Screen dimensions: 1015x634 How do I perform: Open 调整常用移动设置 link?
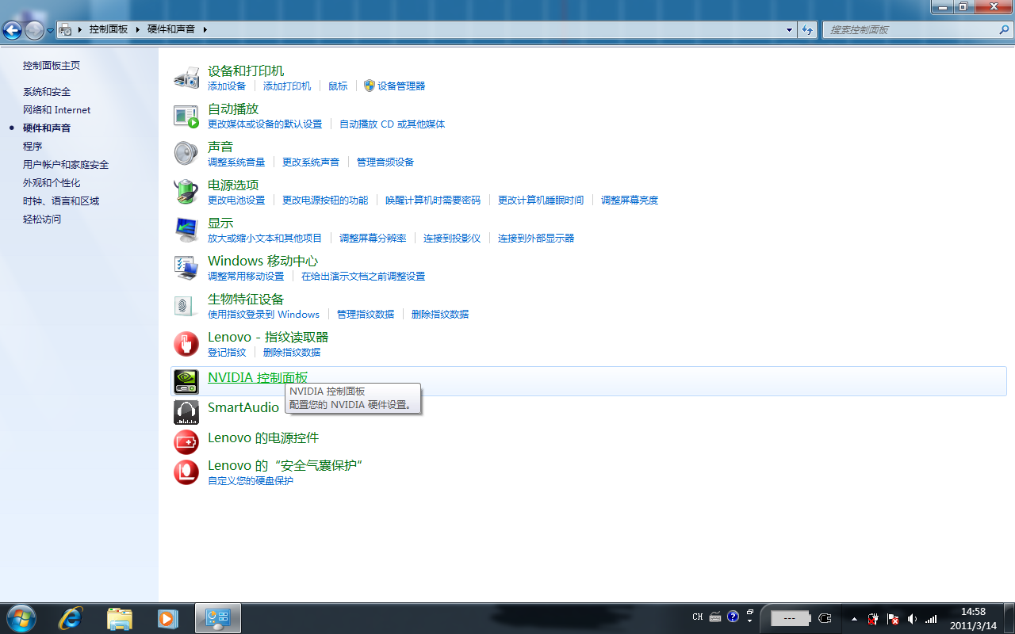[x=246, y=277]
